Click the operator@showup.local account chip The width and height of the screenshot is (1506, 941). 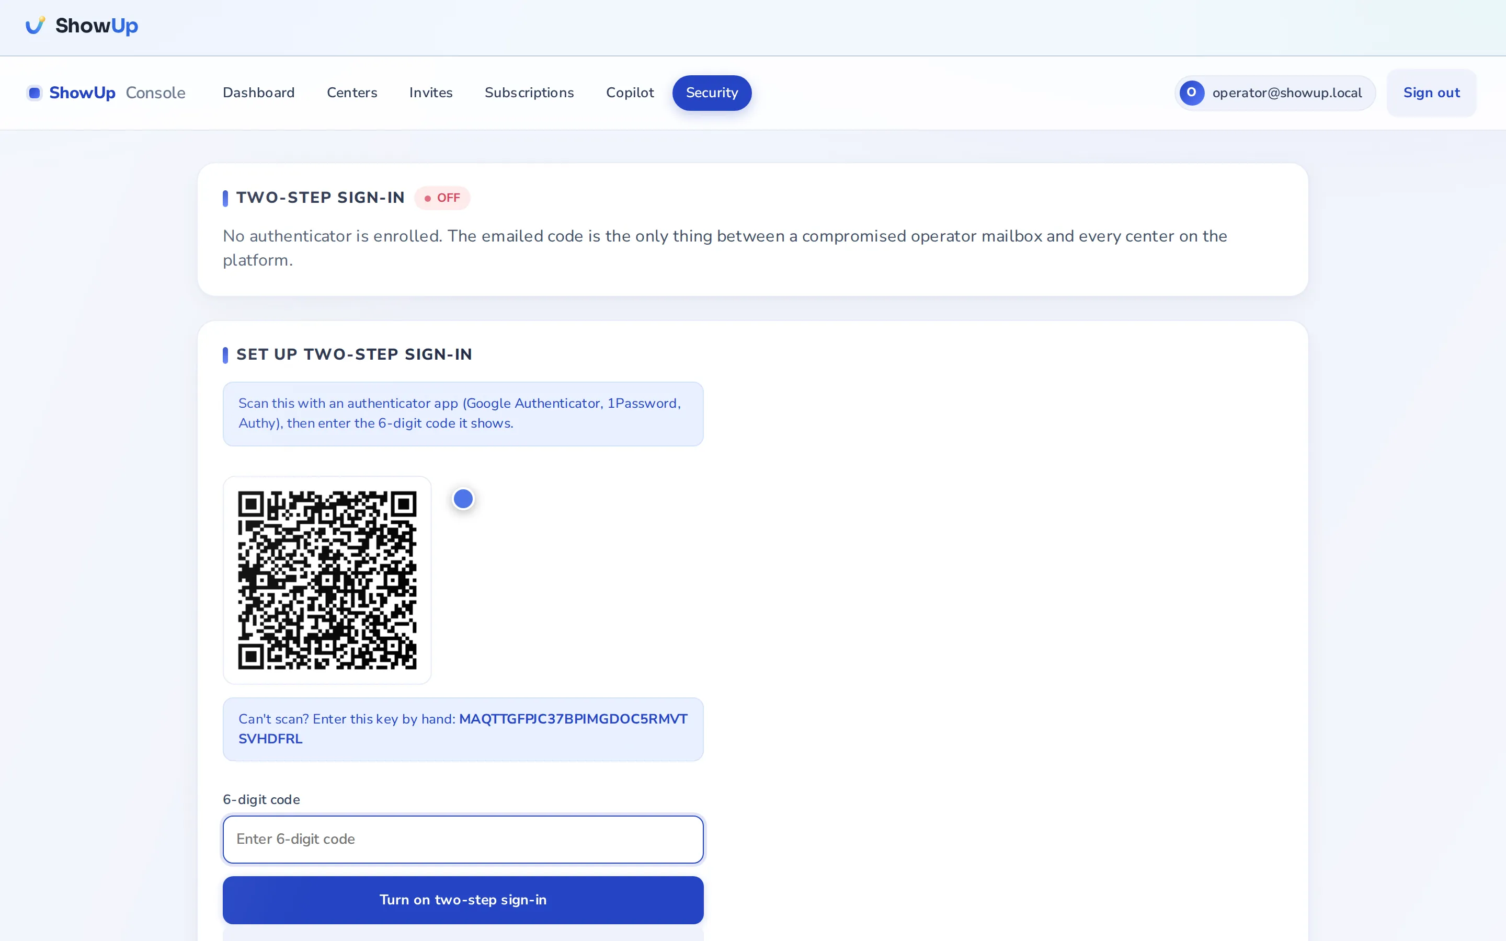pos(1274,93)
